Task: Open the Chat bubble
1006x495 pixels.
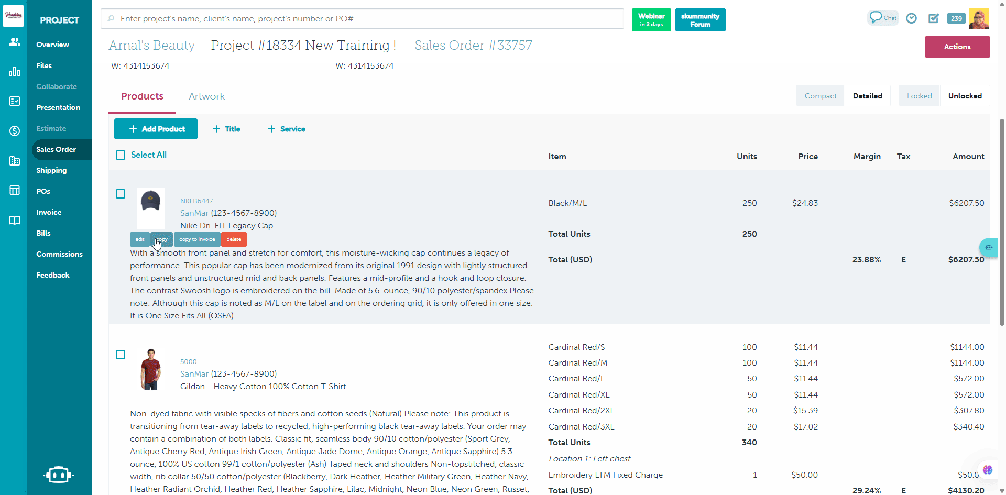Action: coord(882,18)
